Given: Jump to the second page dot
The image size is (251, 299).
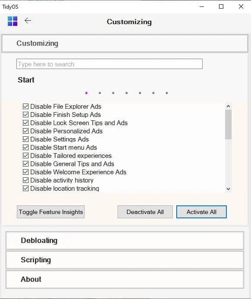Looking at the screenshot, I should tap(100, 93).
